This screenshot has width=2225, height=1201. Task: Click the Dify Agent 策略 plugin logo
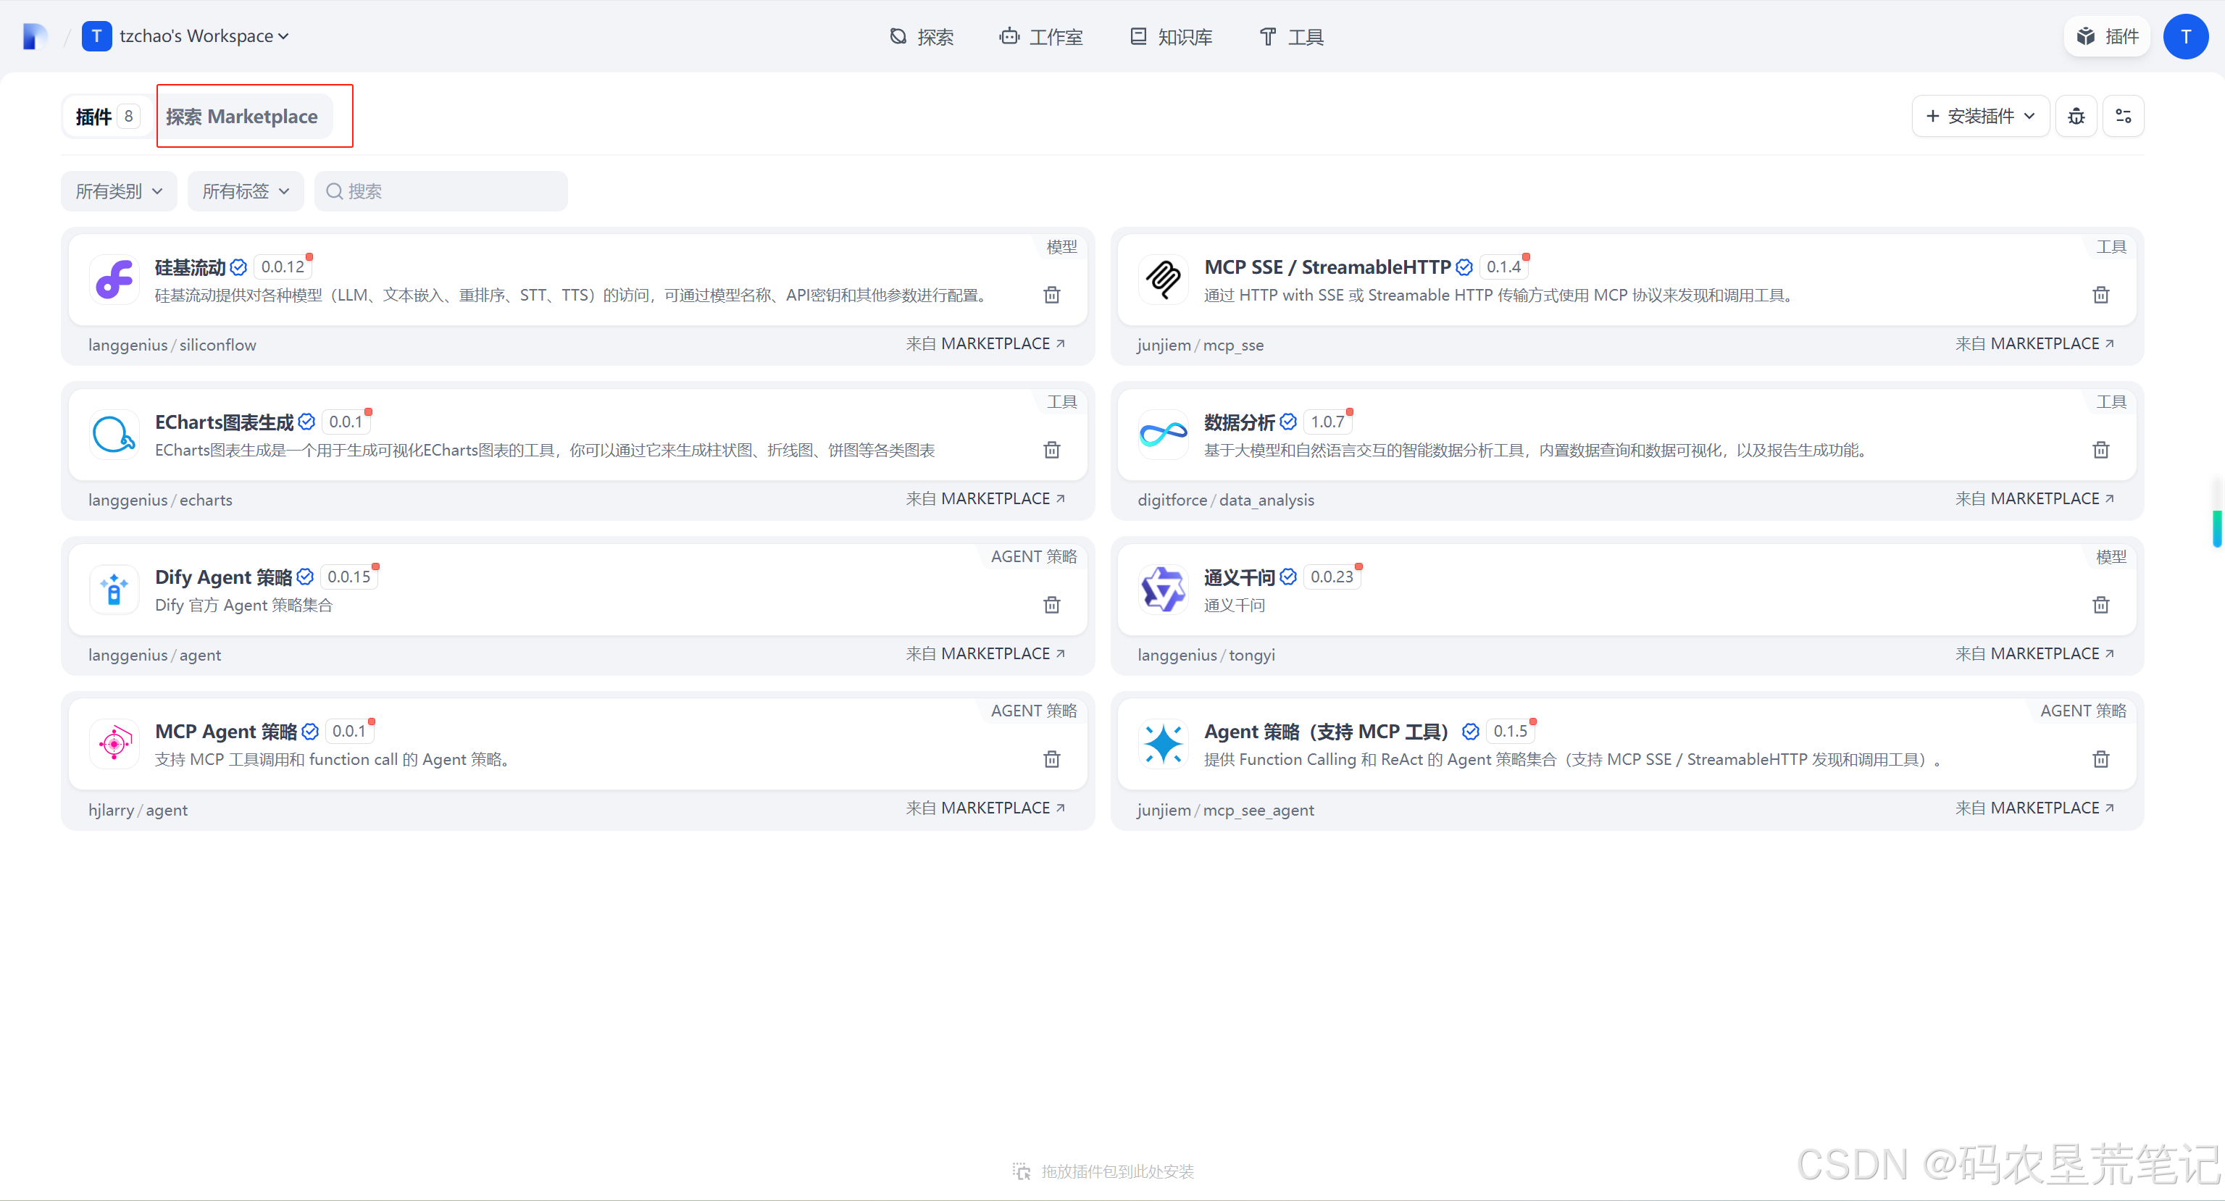point(114,590)
